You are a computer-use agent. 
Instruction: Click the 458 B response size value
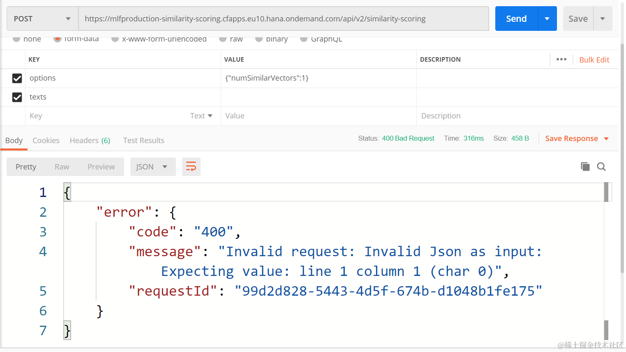pyautogui.click(x=520, y=138)
